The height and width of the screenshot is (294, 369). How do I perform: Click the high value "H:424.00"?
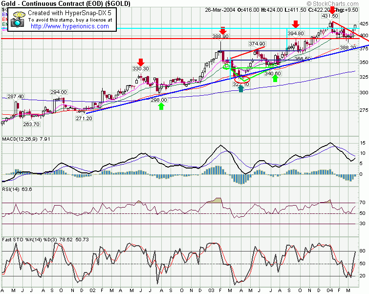(272, 10)
